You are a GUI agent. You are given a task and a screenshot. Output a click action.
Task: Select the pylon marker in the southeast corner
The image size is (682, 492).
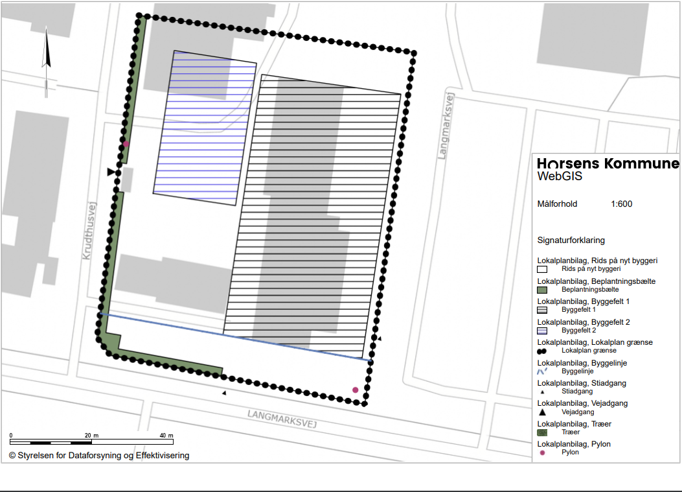(355, 390)
